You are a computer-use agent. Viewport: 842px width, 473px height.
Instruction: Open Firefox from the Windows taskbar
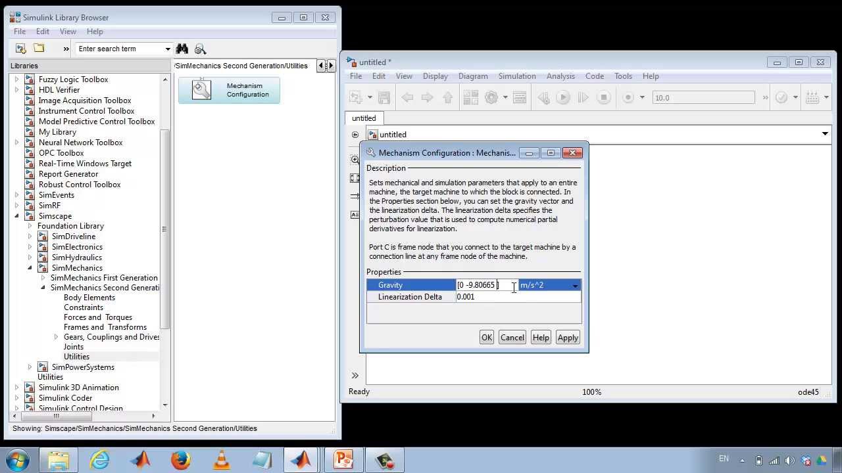click(181, 460)
